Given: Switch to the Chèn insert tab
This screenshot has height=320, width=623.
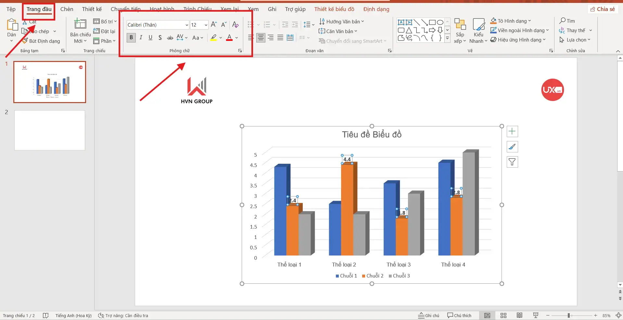Looking at the screenshot, I should point(67,9).
